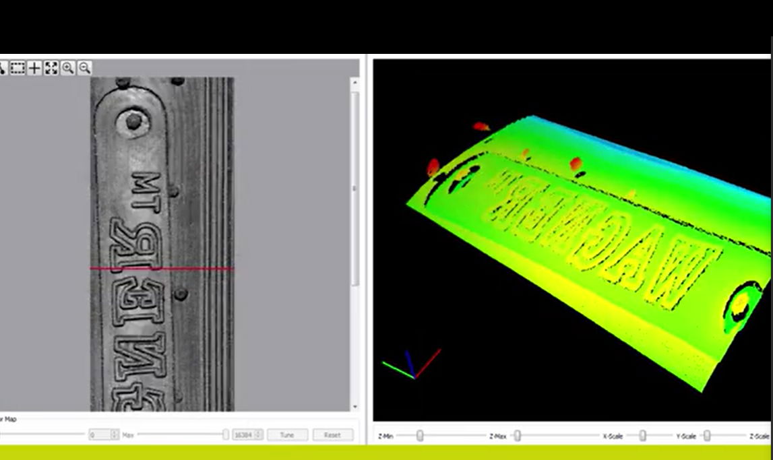Click the zoom out magnifier icon
The width and height of the screenshot is (773, 460).
pyautogui.click(x=84, y=68)
